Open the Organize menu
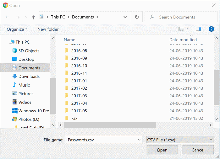The width and height of the screenshot is (220, 159). (x=17, y=29)
